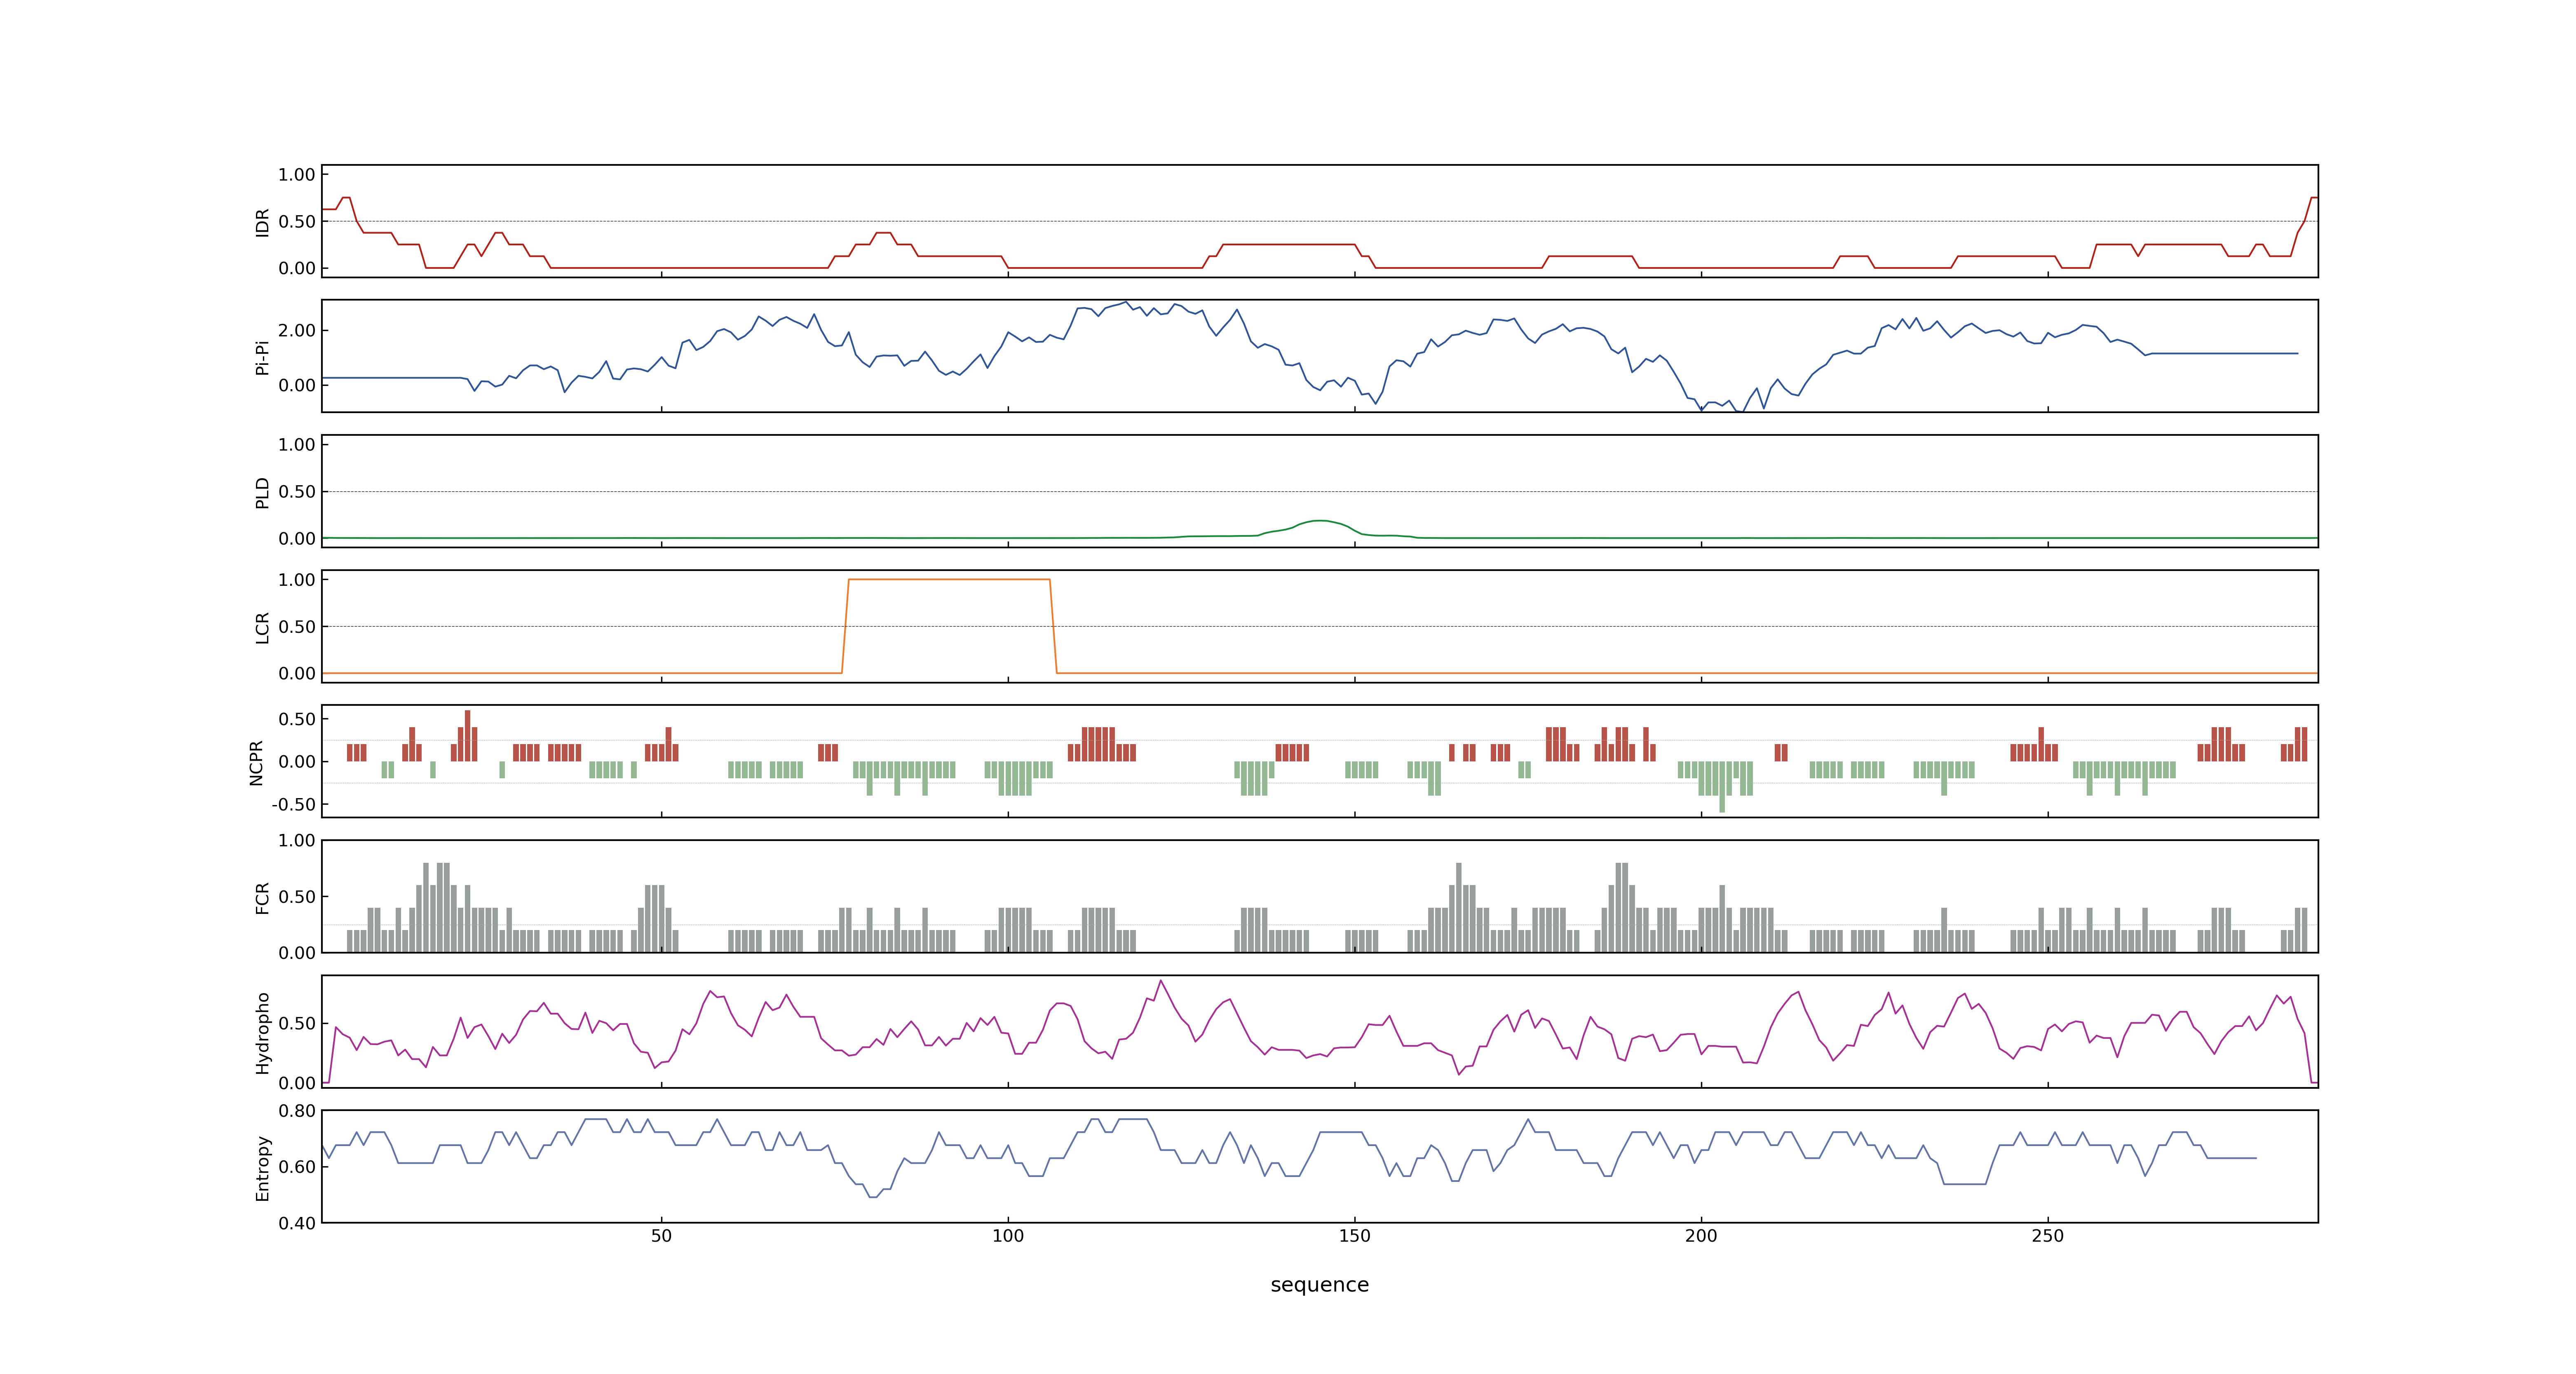Click the -0.50 tick label on NCPR axis
Viewport: 2576px width, 1374px height.
click(293, 805)
